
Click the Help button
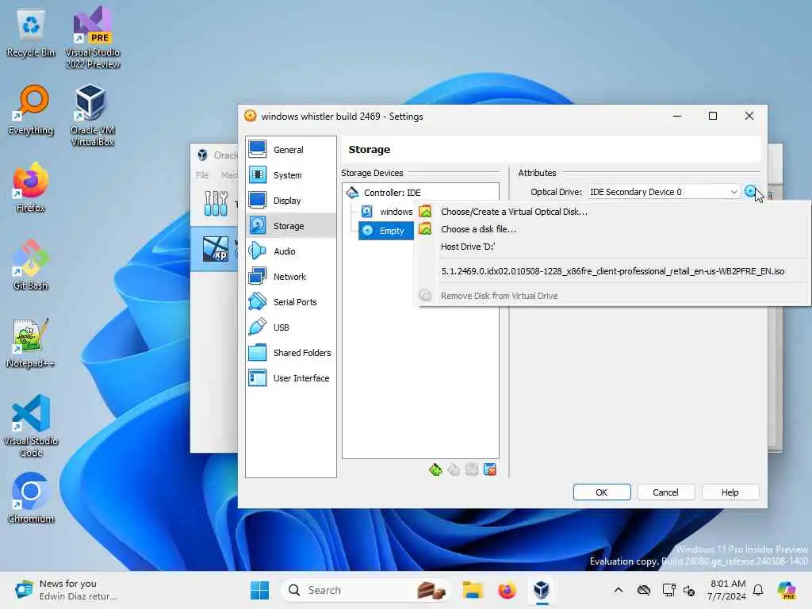pos(730,492)
